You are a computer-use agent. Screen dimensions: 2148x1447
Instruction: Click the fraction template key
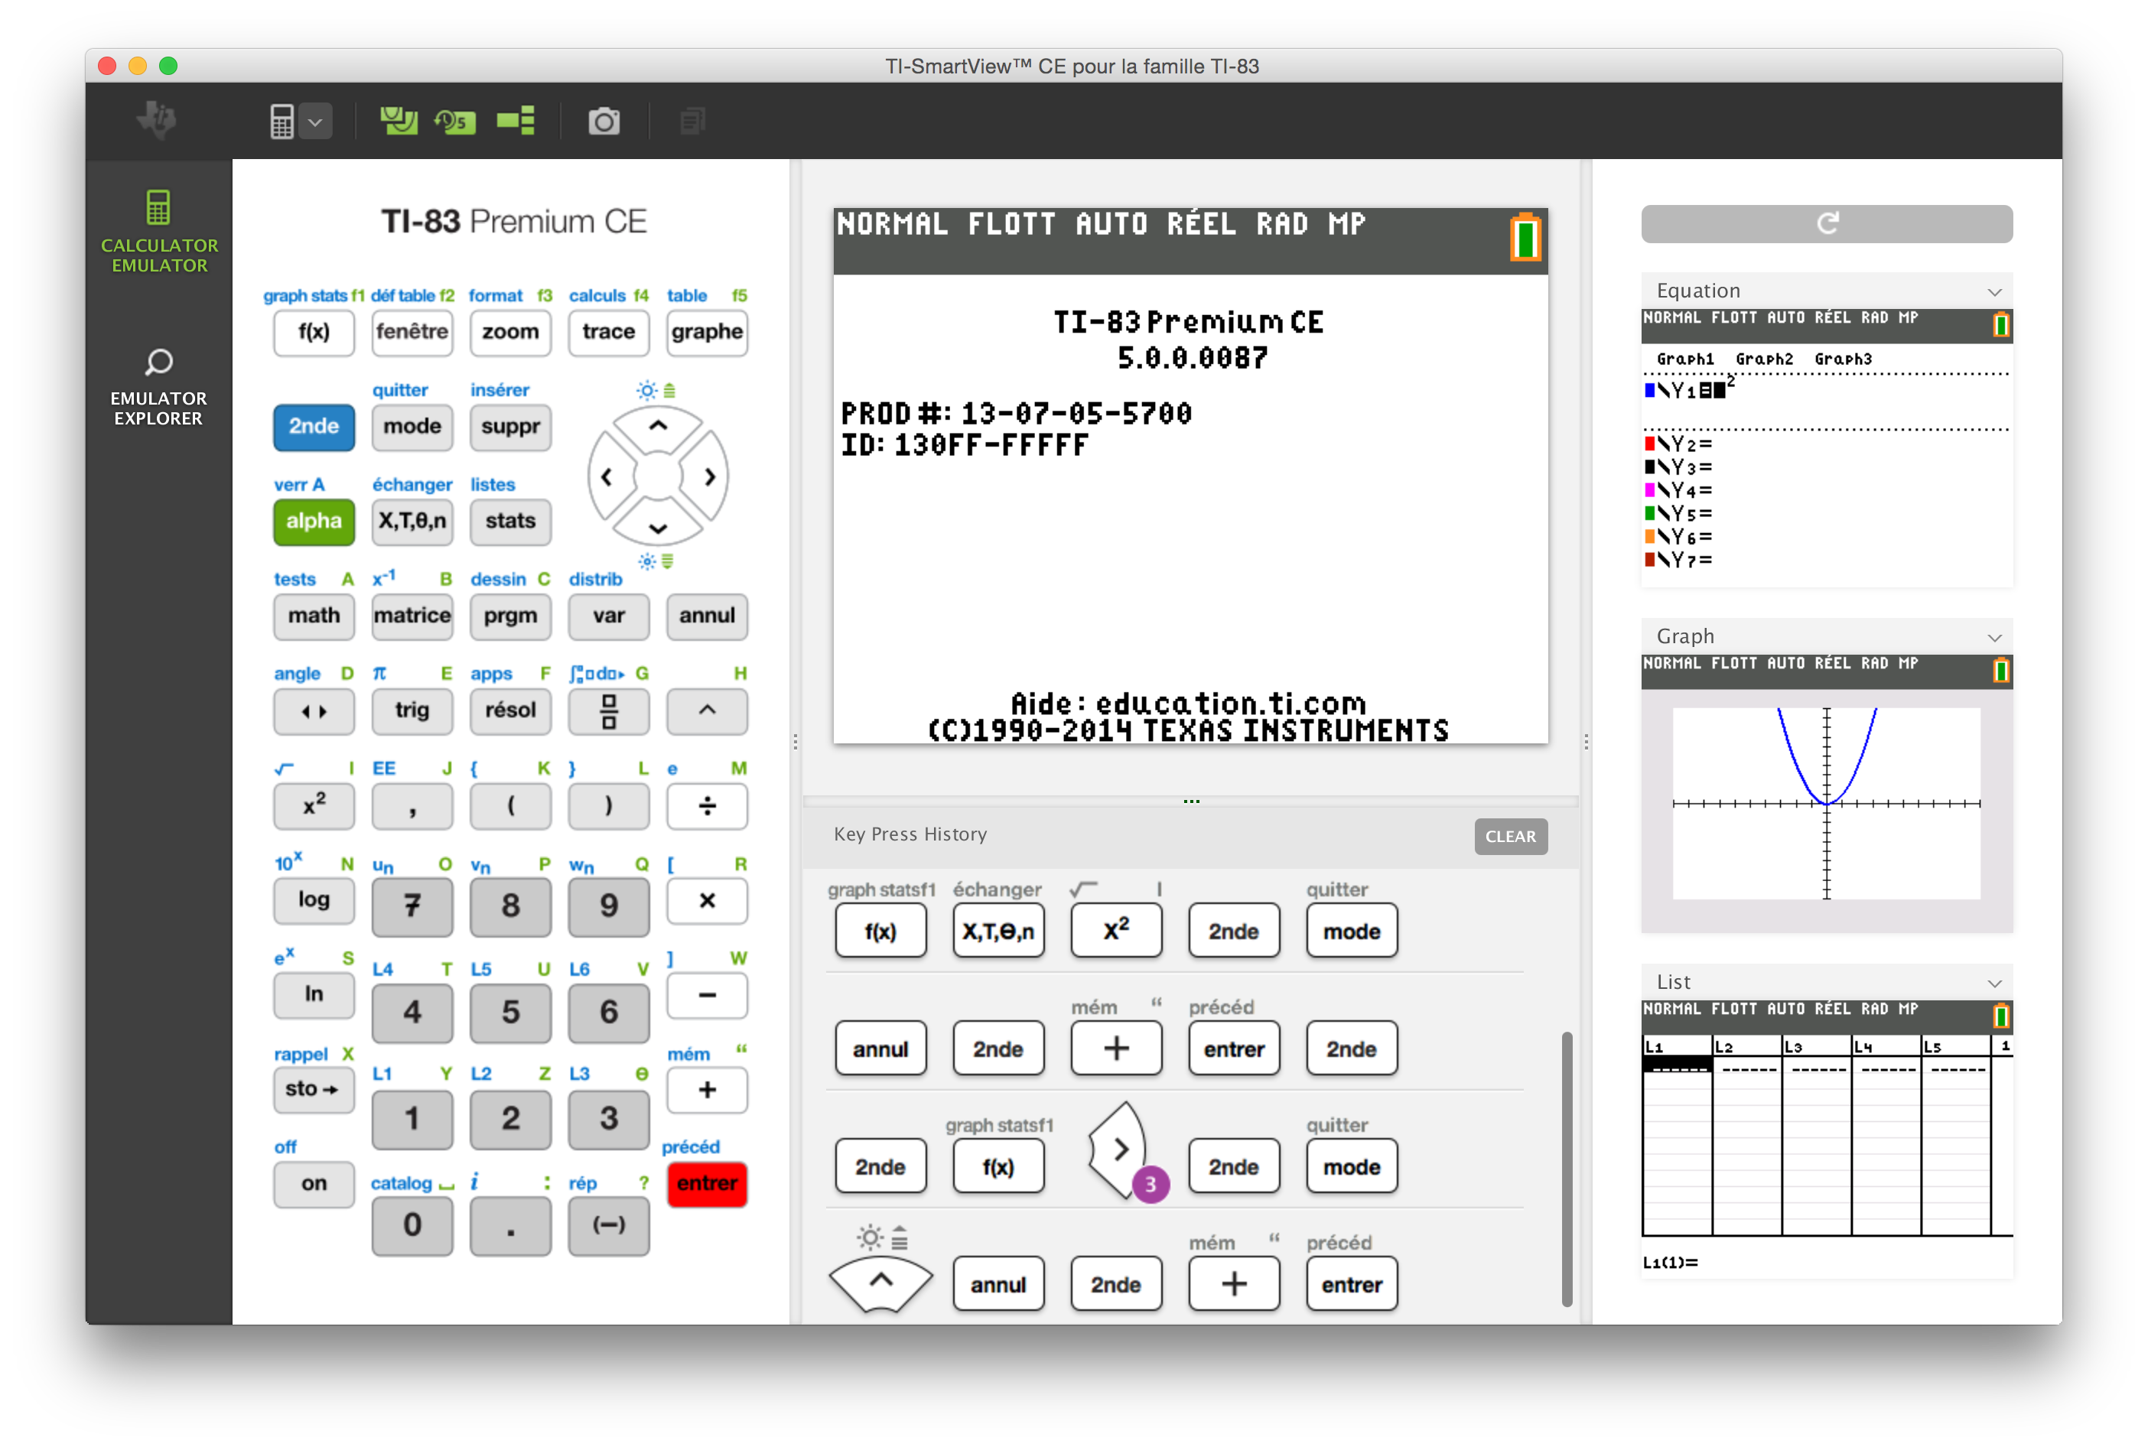(608, 711)
